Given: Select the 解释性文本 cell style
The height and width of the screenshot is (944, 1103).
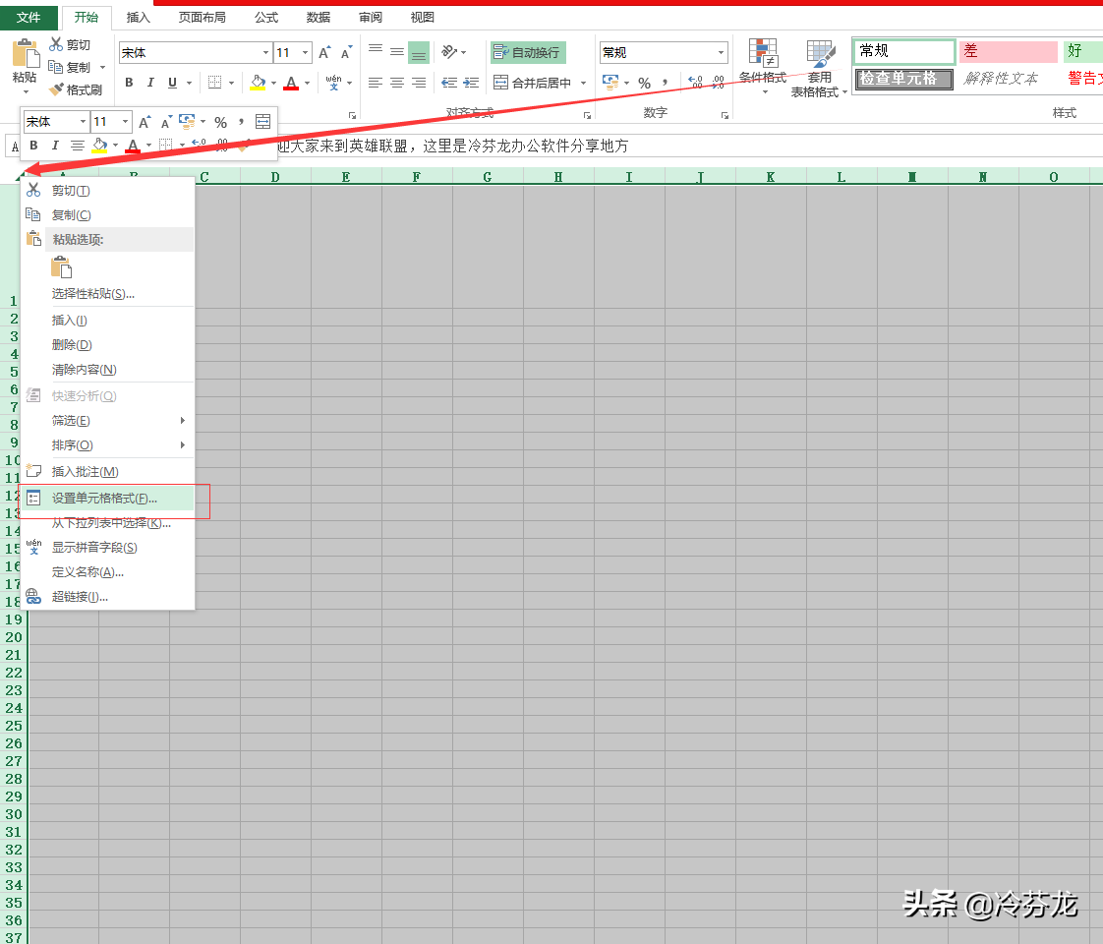Looking at the screenshot, I should pos(1001,79).
